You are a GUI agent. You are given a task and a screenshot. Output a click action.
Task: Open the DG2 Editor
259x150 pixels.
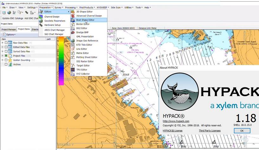(89, 28)
